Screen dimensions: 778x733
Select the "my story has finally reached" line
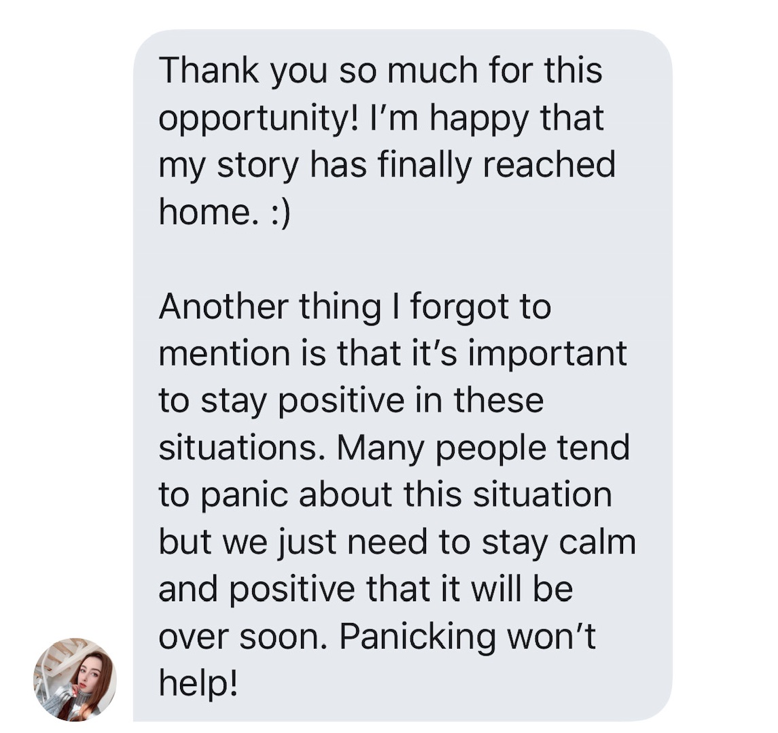[x=387, y=166]
